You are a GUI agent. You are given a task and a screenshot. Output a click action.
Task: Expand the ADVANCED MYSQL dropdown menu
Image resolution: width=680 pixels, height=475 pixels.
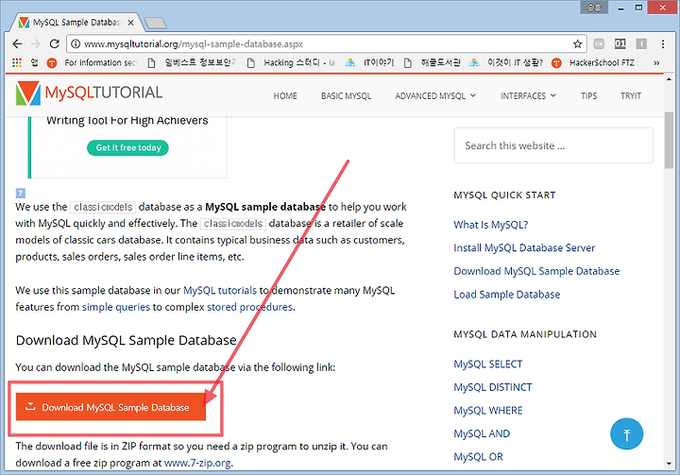pyautogui.click(x=435, y=96)
